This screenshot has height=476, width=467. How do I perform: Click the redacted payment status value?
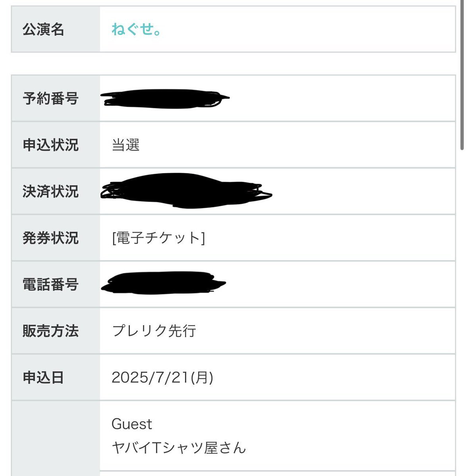pos(186,191)
